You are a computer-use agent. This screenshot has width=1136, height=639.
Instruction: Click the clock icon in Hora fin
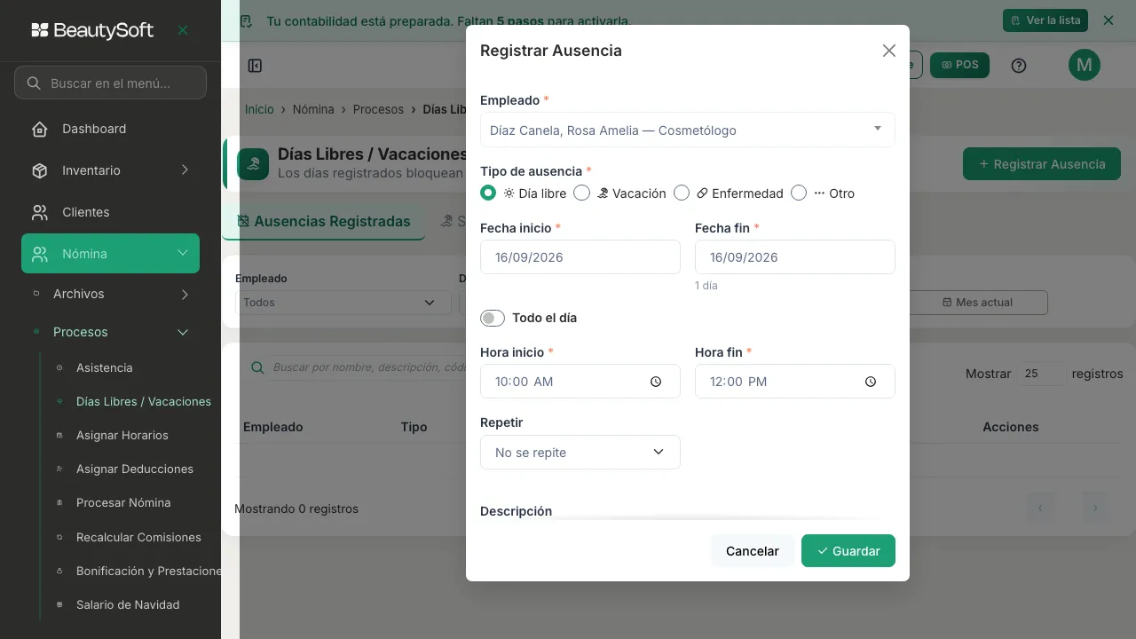pos(871,382)
